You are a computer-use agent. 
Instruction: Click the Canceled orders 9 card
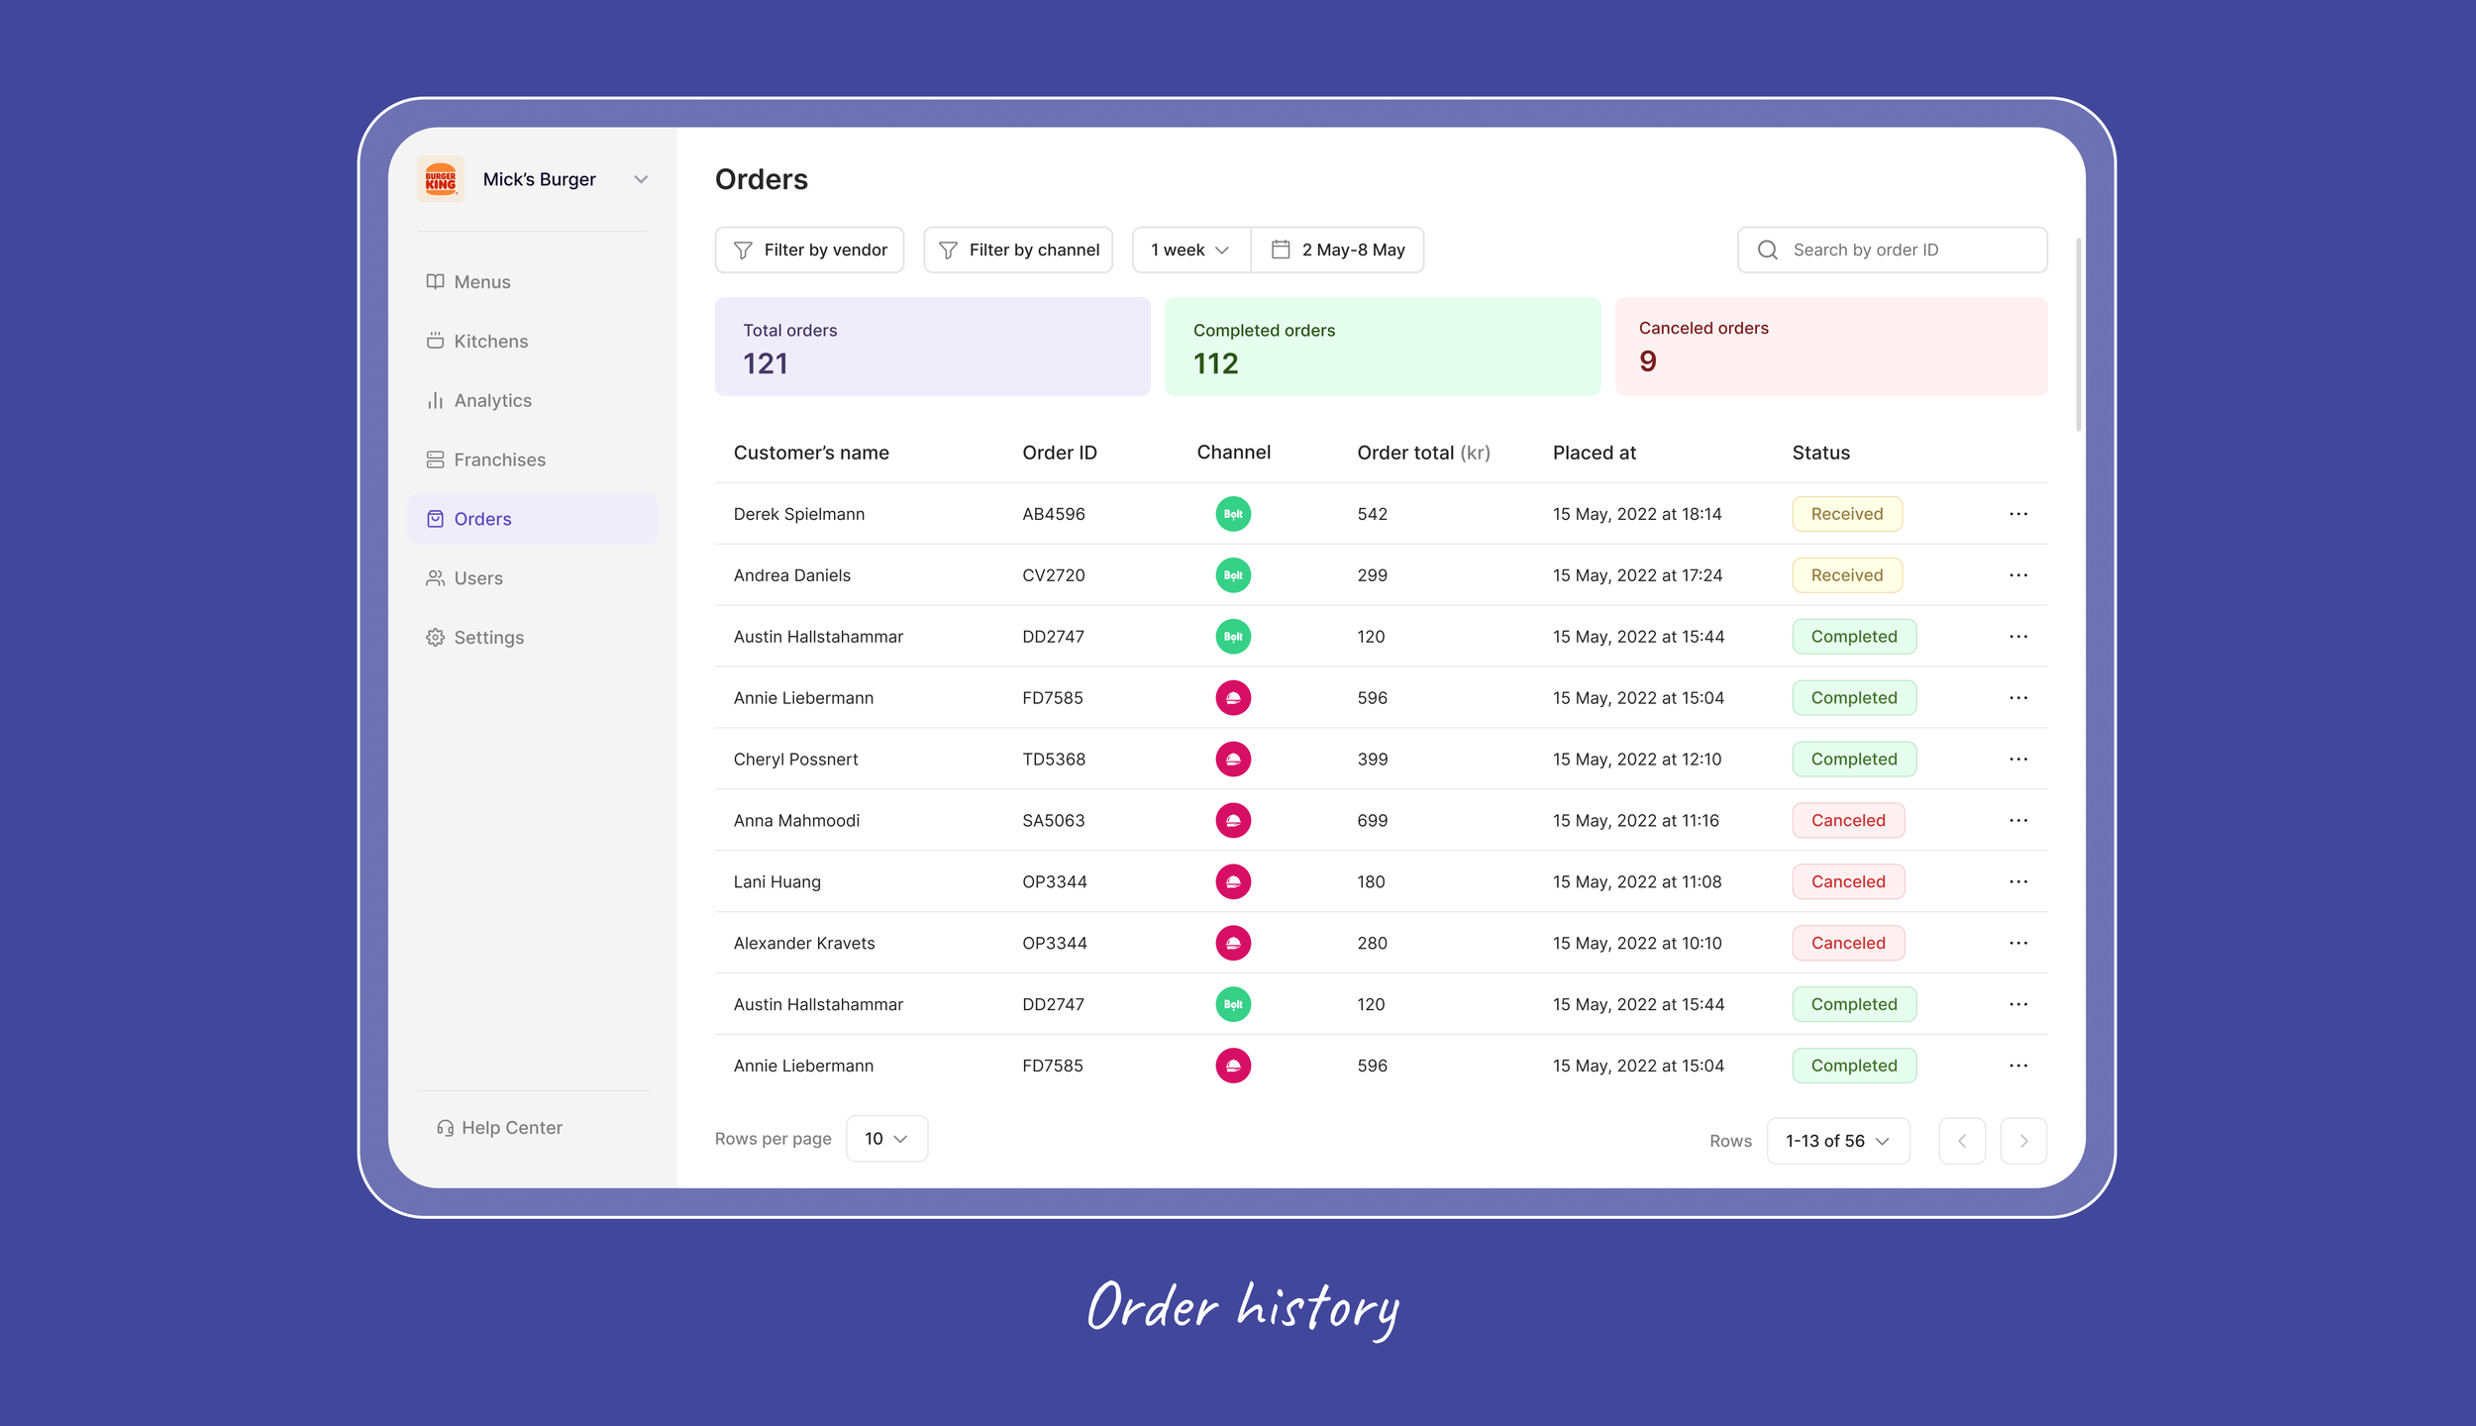(1831, 347)
